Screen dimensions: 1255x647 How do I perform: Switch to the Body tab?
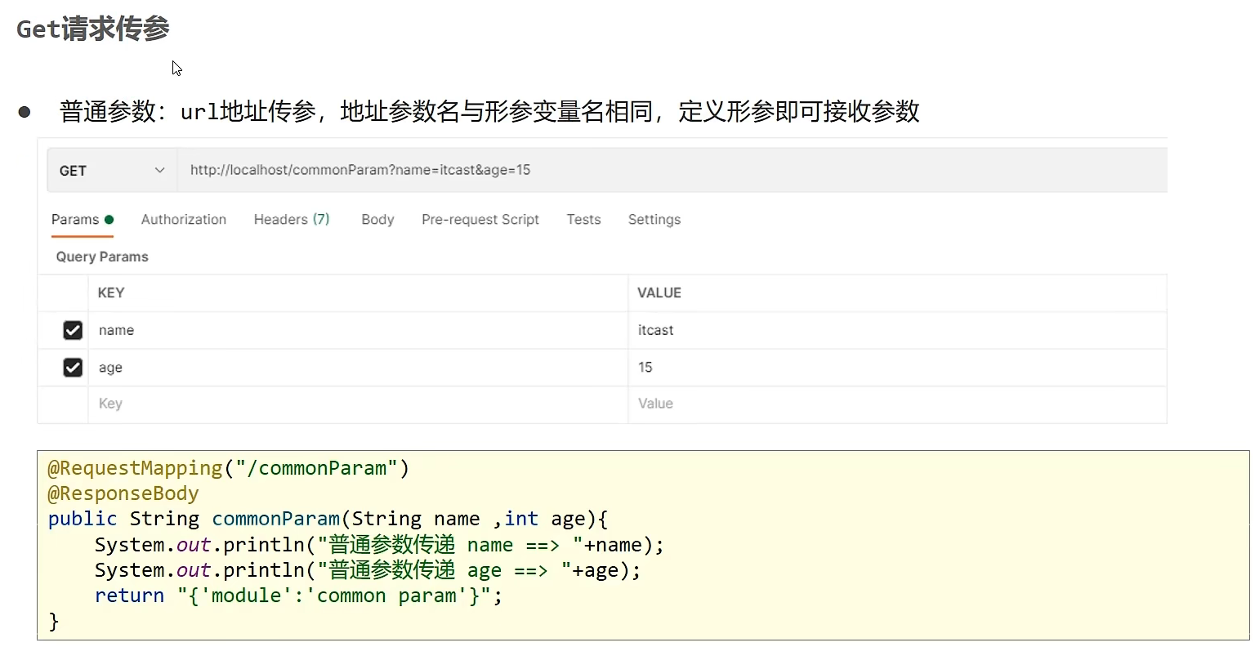[x=377, y=220]
